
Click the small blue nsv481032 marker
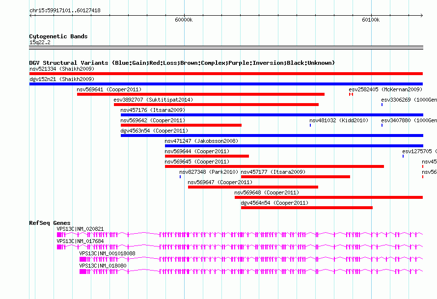point(310,125)
